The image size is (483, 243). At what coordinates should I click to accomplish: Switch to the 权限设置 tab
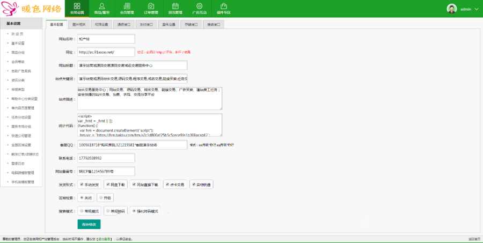coord(101,25)
